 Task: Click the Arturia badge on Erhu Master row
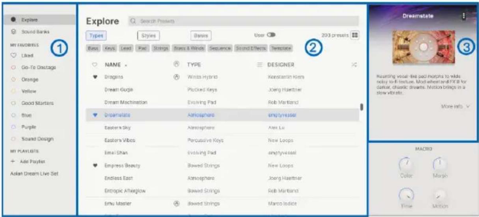point(176,204)
